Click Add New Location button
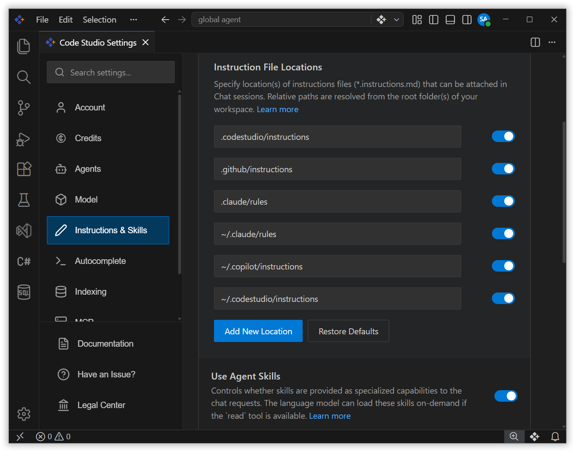 point(258,331)
